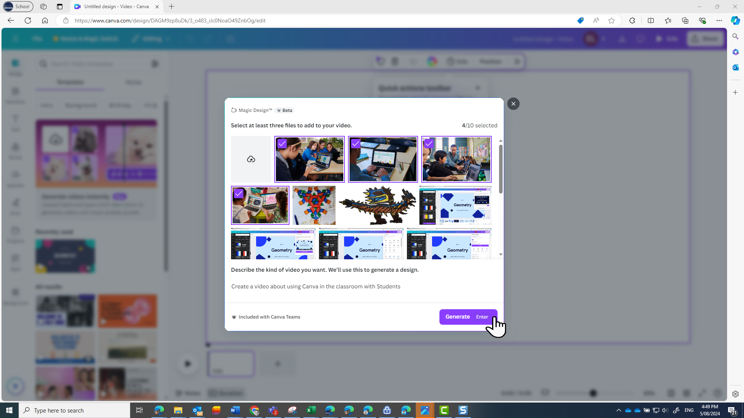
Task: Click the Generate button
Action: pos(468,317)
